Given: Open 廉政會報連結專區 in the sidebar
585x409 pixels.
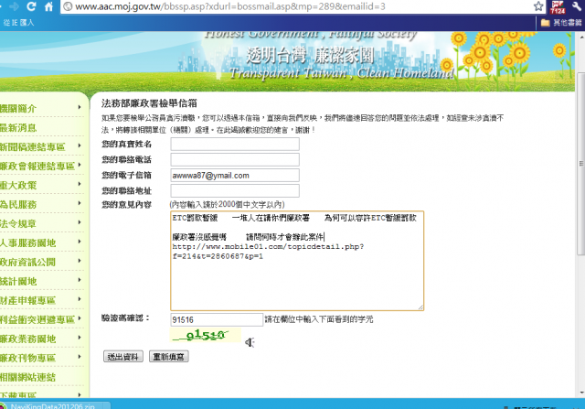Looking at the screenshot, I should point(37,167).
